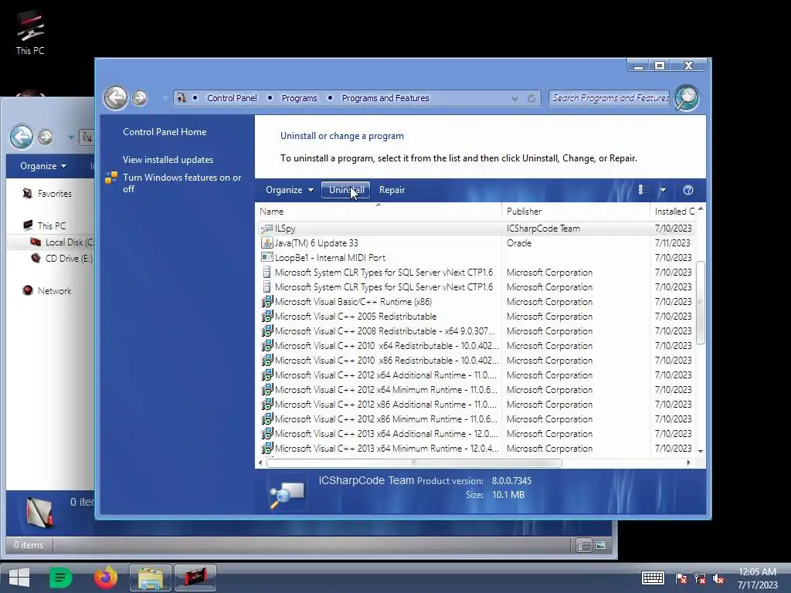Click the Windows features shield icon
The image size is (791, 593).
(111, 178)
